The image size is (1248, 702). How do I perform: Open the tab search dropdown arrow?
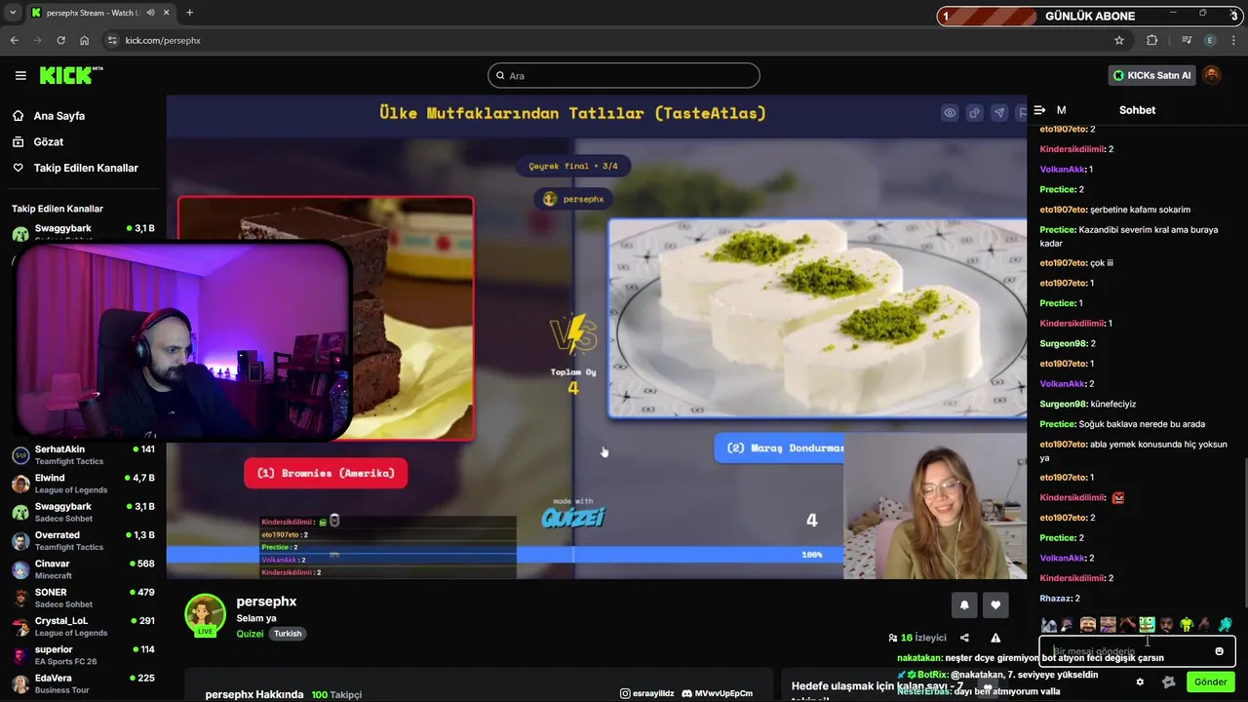point(13,13)
